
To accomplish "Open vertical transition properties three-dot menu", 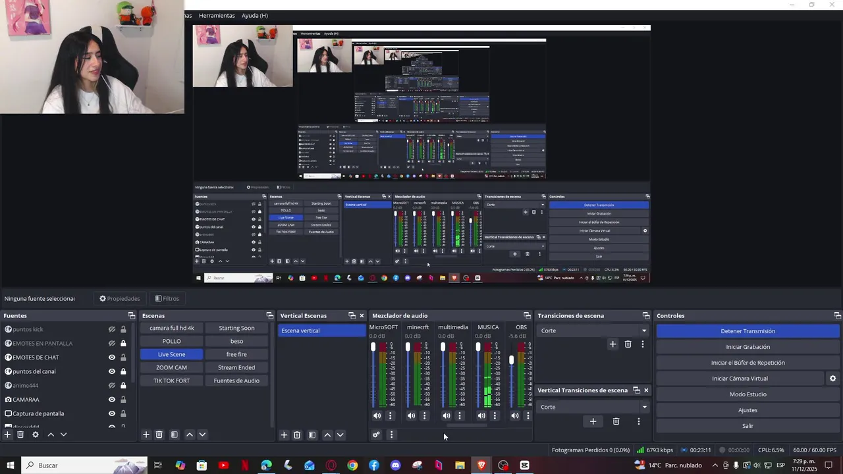I will coord(638,421).
